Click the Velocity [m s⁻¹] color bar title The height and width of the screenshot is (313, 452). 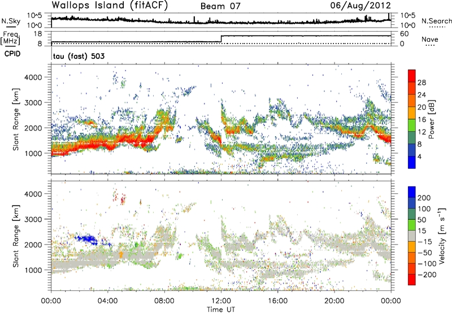point(441,236)
